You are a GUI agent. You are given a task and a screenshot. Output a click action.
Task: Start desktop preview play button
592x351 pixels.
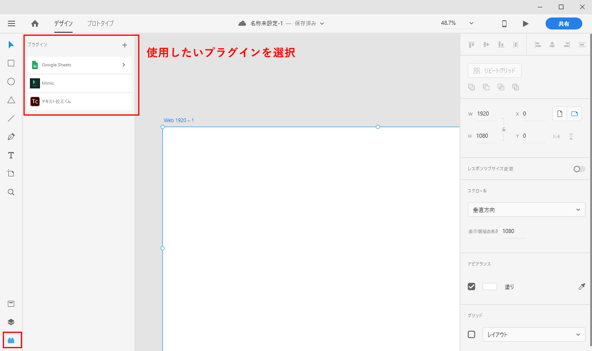click(x=526, y=23)
